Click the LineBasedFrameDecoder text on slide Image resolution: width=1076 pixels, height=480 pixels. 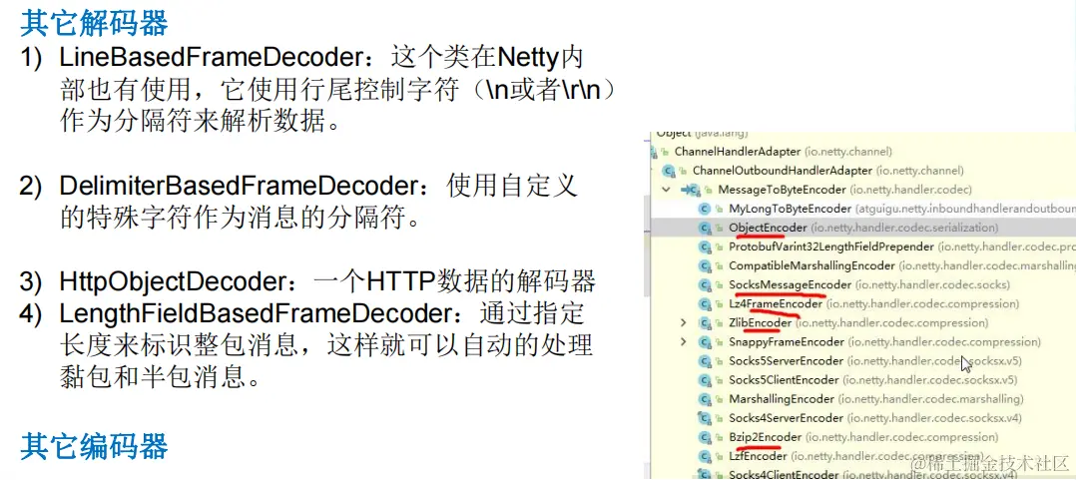tap(214, 58)
